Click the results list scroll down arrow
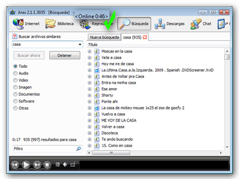The width and height of the screenshot is (239, 179). (227, 147)
